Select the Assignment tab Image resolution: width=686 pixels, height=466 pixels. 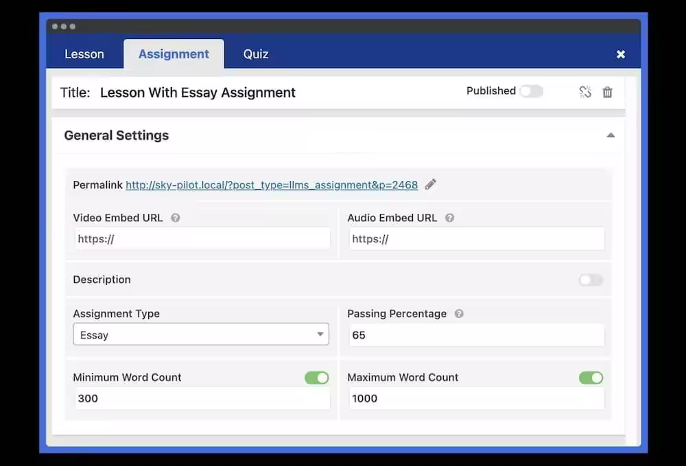[x=174, y=54]
